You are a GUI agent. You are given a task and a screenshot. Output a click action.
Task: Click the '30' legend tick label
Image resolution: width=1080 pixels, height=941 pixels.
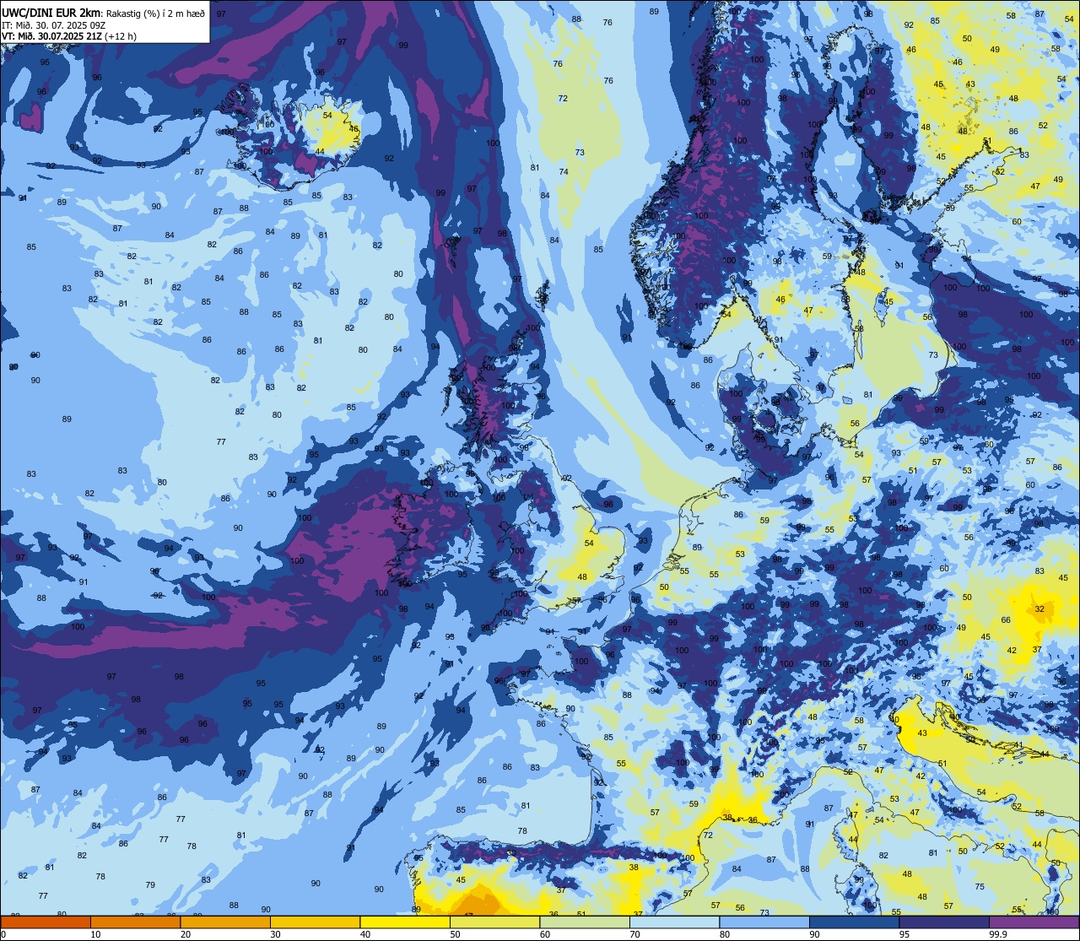pyautogui.click(x=275, y=933)
